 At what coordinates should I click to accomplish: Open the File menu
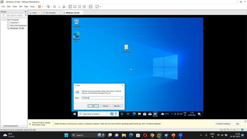coord(3,7)
